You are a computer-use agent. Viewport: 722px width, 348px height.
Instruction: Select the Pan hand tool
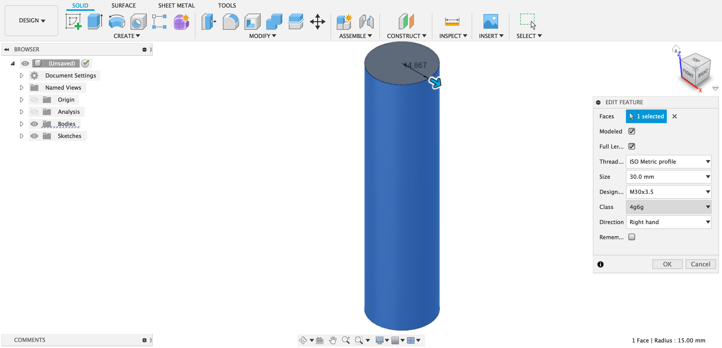pos(333,340)
